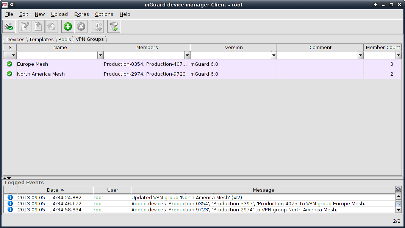This screenshot has height=228, width=405.
Task: Sort by the Members column header
Action: (147, 48)
